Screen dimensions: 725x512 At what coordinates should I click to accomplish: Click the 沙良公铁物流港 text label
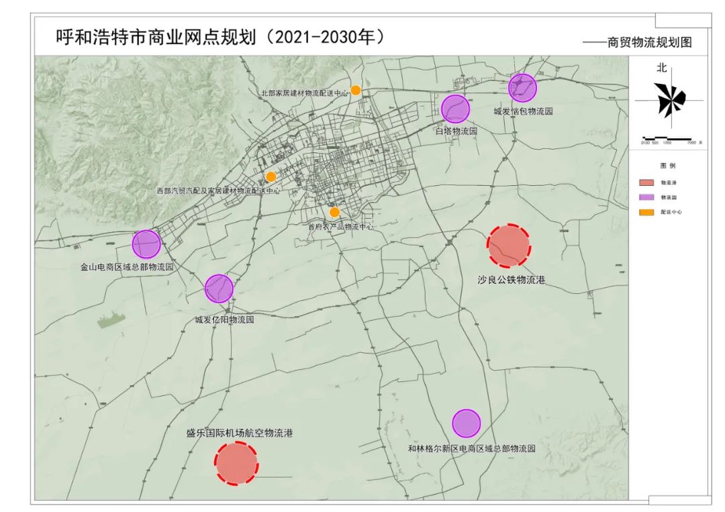point(512,280)
